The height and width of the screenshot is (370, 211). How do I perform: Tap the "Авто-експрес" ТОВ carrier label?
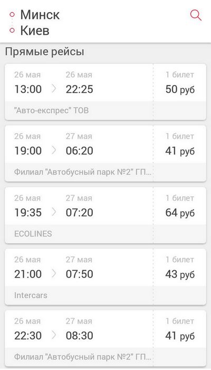tap(51, 110)
